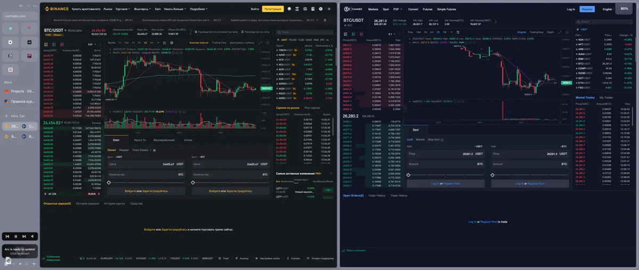Click Binance pair search field
The width and height of the screenshot is (639, 270).
click(x=305, y=32)
